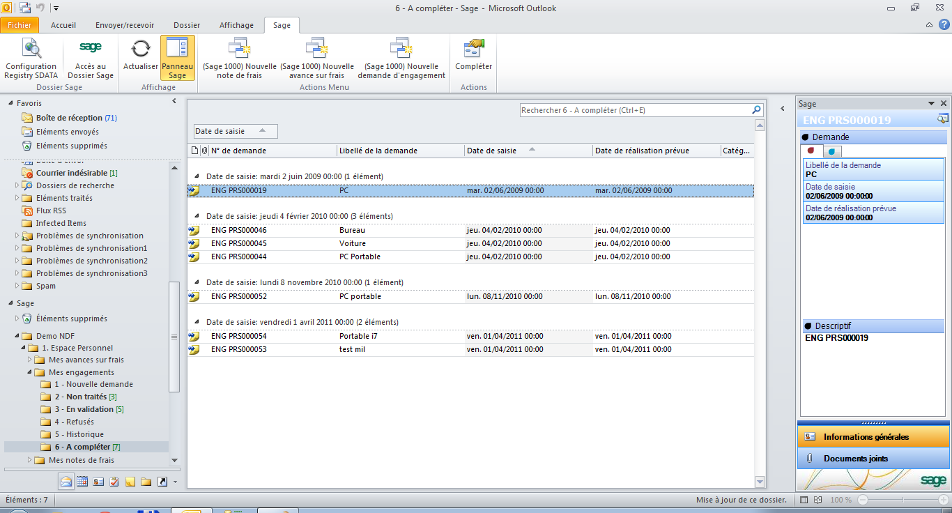Click the send/receive quick access icon
This screenshot has height=513, width=952.
coord(25,8)
